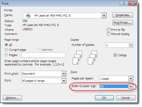The height and width of the screenshot is (107, 142).
Task: Open Scale to paper size dropdown arrow
Action: [131, 86]
